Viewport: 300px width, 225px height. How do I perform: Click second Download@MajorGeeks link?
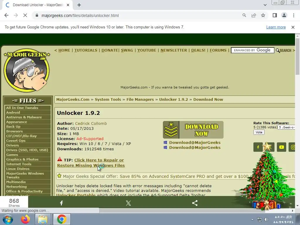pos(195,148)
